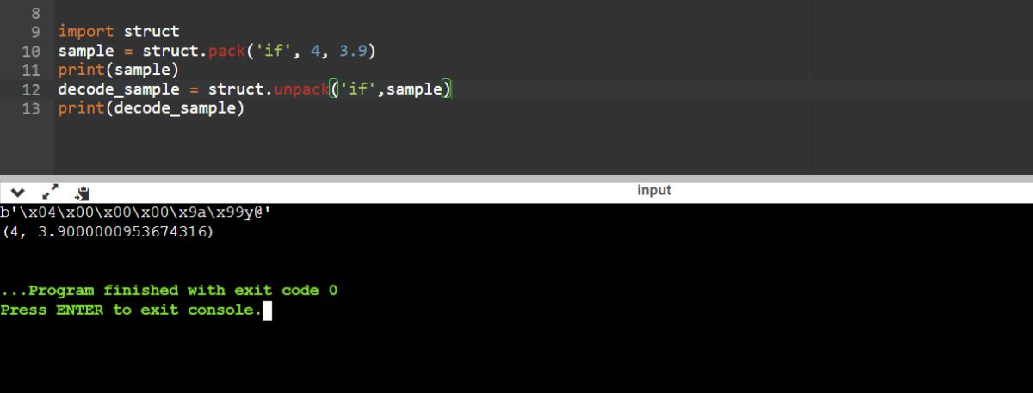1033x393 pixels.
Task: Click line number 11 in the gutter
Action: pyautogui.click(x=31, y=71)
